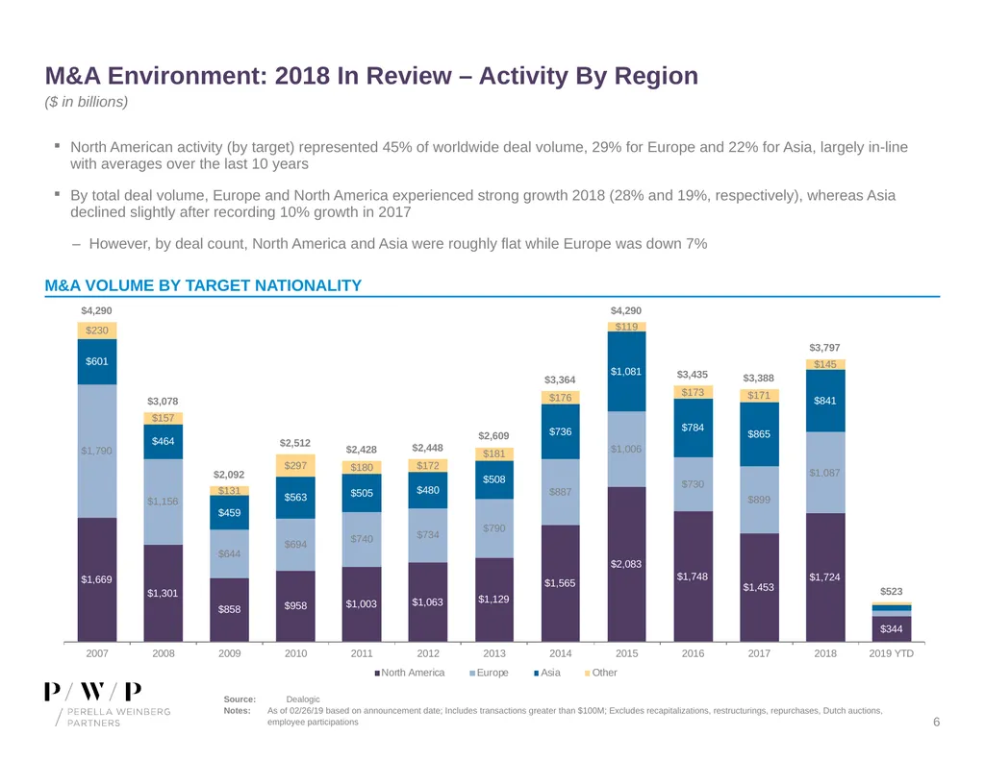Viewport: 985px width, 760px height.
Task: Click the 2016 Asia $784 segment
Action: coord(693,428)
